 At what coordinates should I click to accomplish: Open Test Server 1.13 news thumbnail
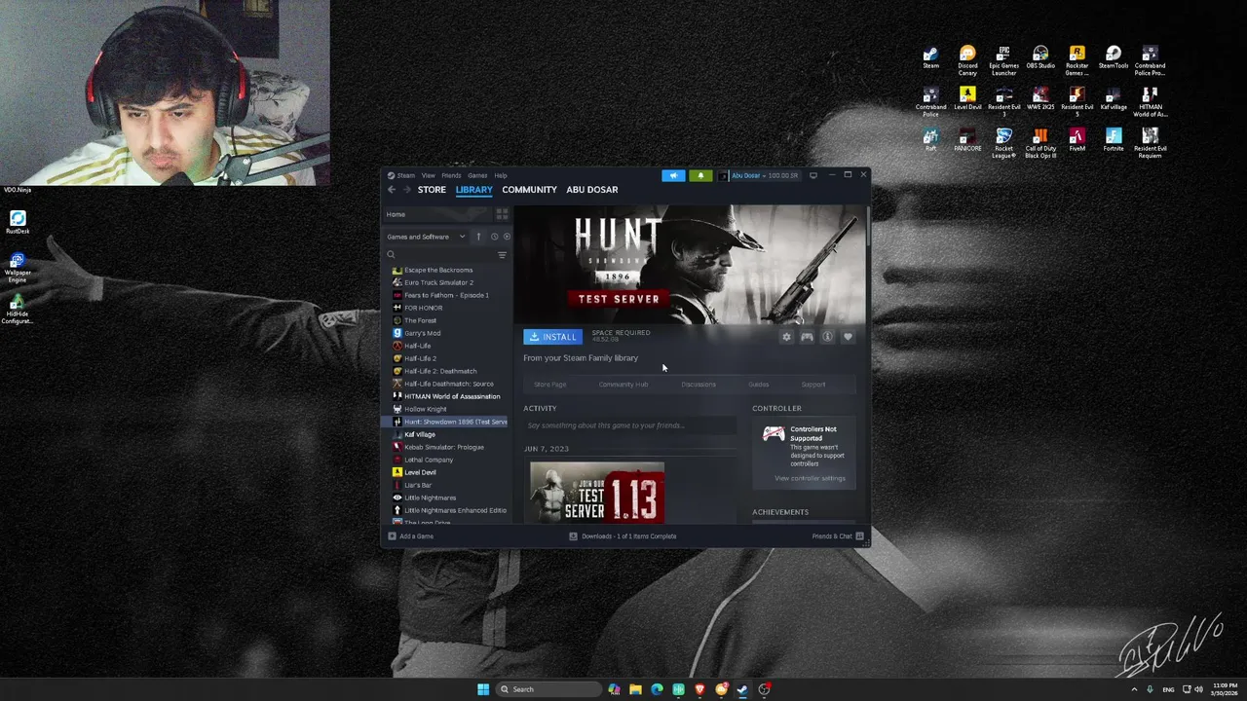click(x=597, y=493)
